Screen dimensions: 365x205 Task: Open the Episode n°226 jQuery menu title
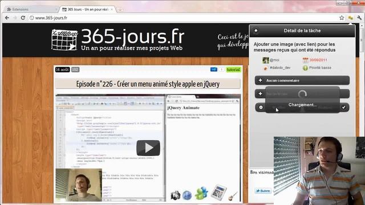tap(148, 84)
